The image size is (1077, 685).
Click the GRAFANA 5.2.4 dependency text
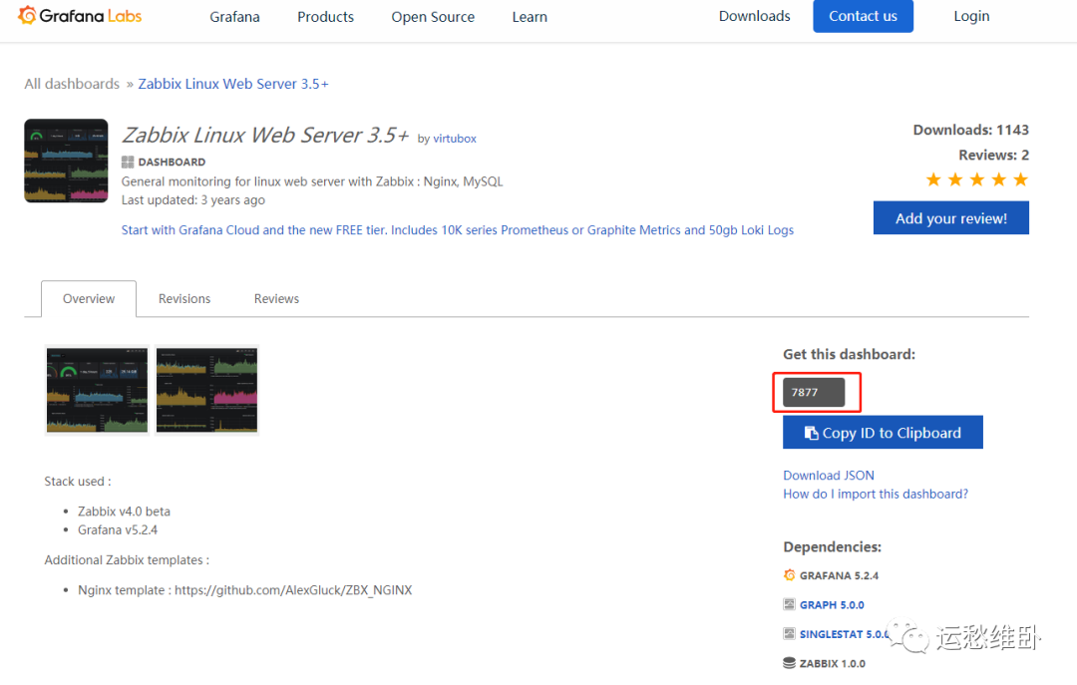click(x=839, y=575)
